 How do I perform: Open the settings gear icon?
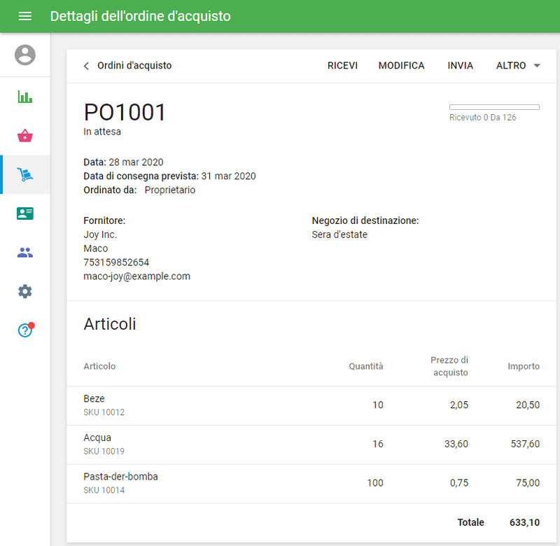point(25,291)
